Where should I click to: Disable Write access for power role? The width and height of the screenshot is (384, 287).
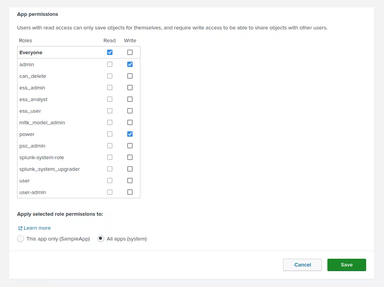pos(130,134)
